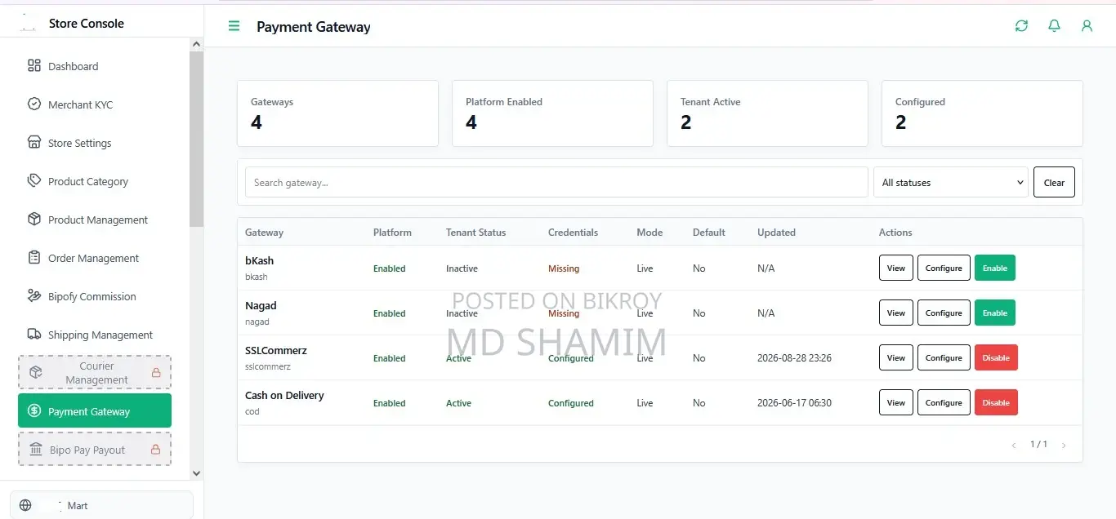Click SSLCommerz Configured credentials status
1116x519 pixels.
[571, 358]
